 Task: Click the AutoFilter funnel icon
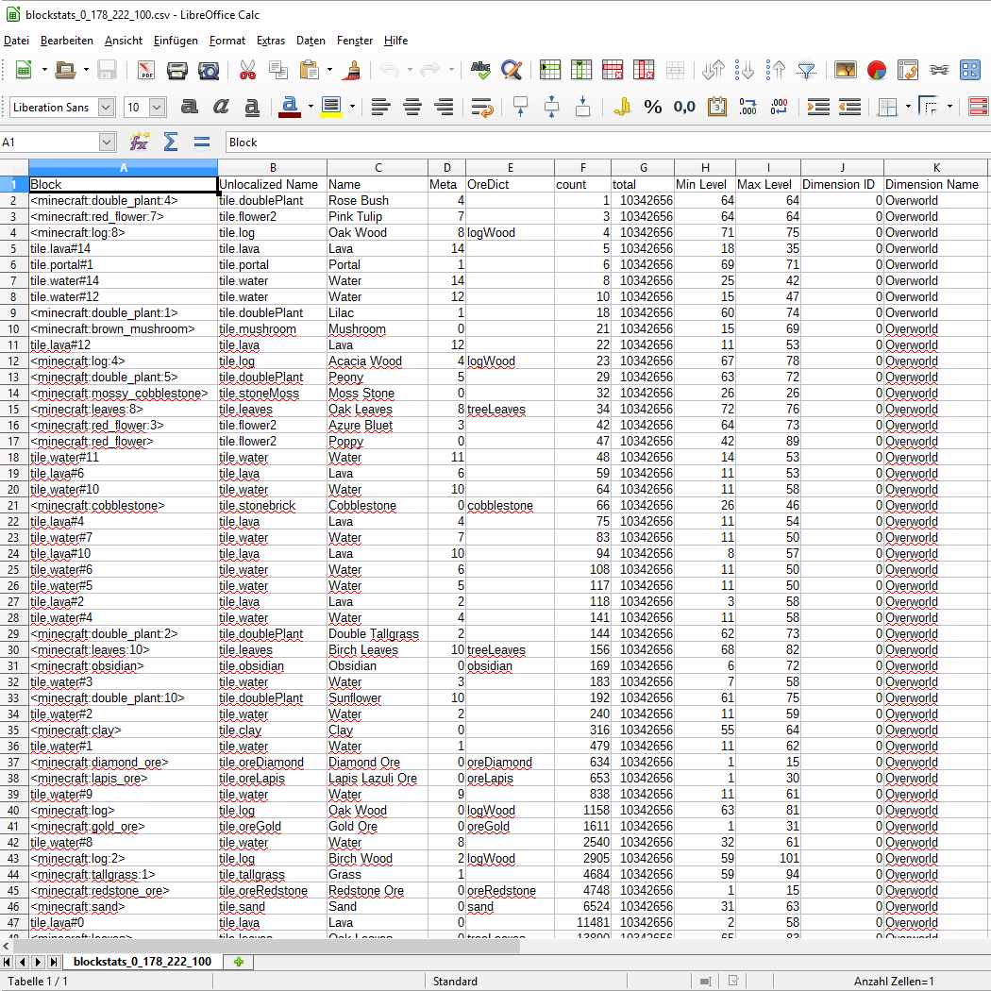tap(806, 70)
